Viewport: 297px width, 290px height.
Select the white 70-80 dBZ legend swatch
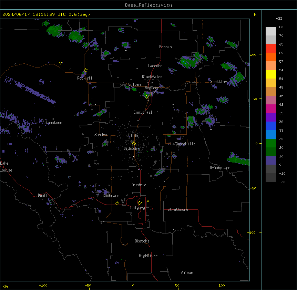click(x=271, y=31)
